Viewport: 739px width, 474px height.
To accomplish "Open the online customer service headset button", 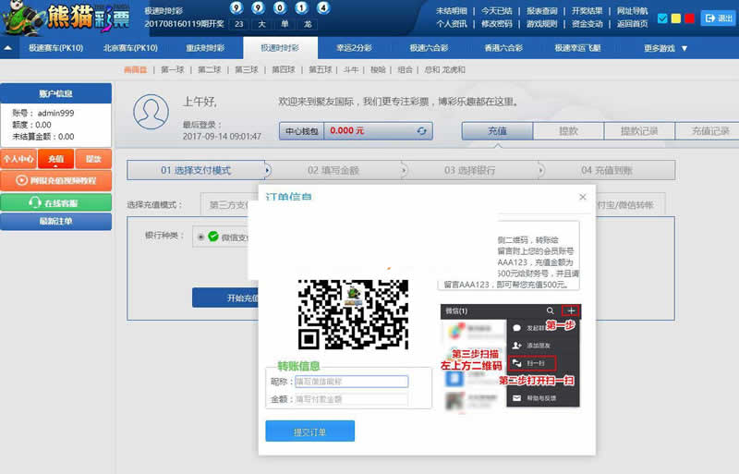I will (55, 201).
